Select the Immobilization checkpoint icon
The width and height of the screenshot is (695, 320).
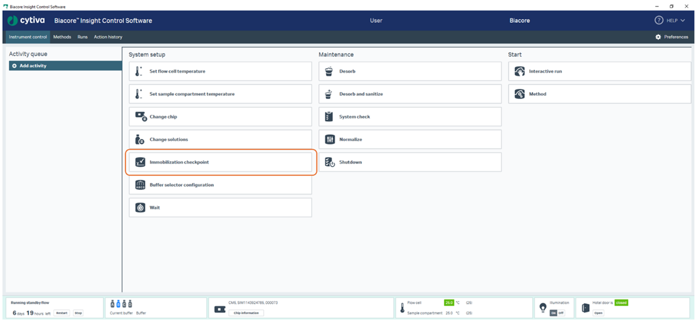[x=140, y=162]
